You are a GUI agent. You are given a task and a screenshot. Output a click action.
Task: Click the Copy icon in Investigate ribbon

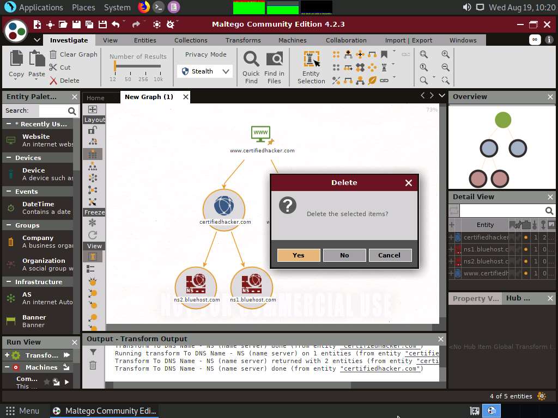tap(16, 58)
